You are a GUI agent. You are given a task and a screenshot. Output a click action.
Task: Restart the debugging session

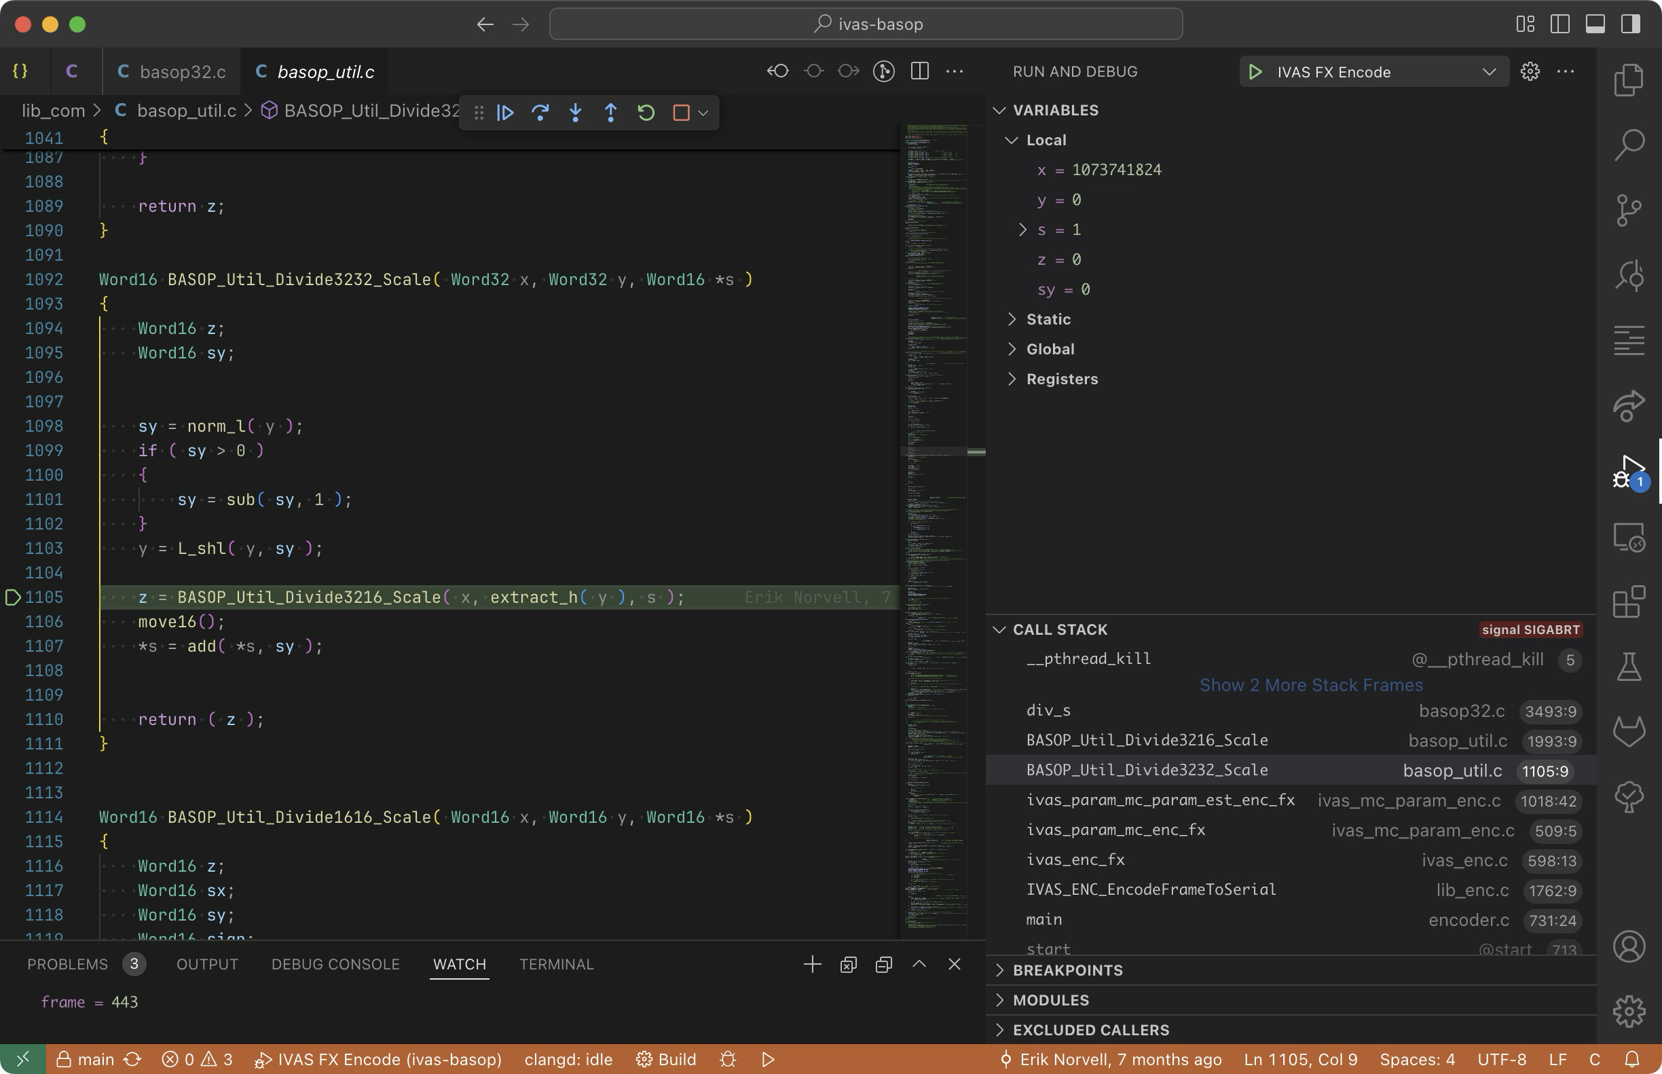pyautogui.click(x=646, y=112)
